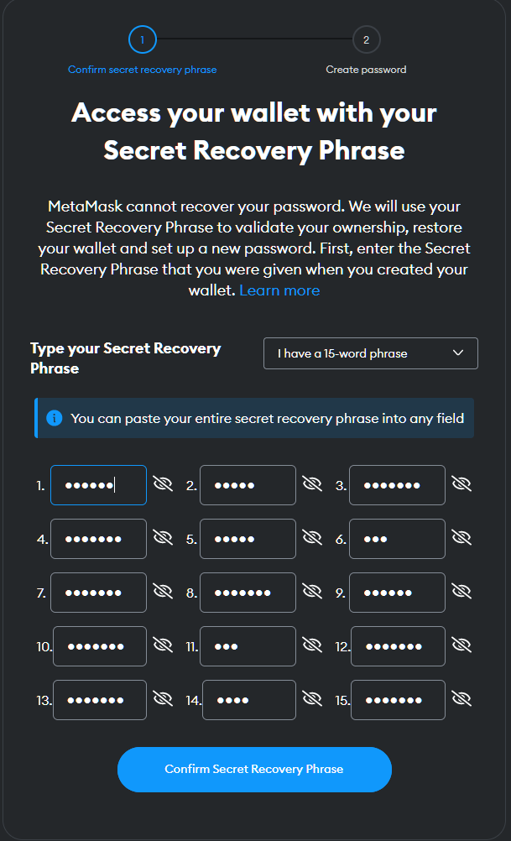Image resolution: width=511 pixels, height=841 pixels.
Task: Open the 15-word phrase dropdown
Action: (370, 353)
